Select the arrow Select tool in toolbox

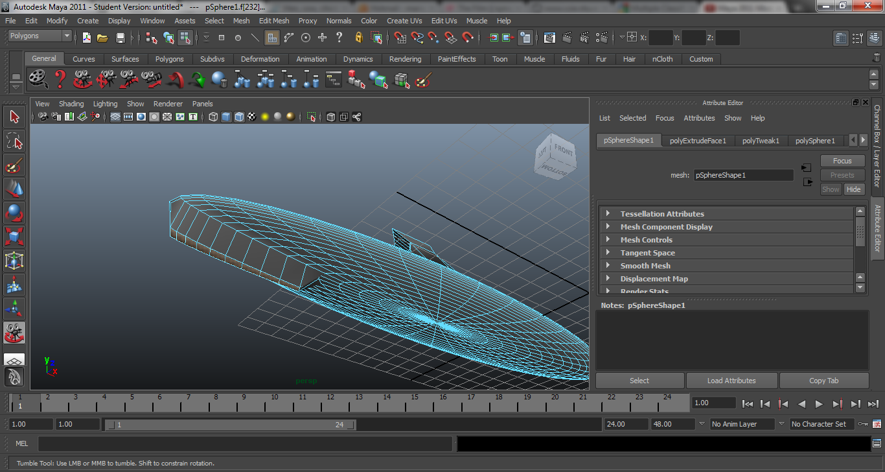[14, 117]
